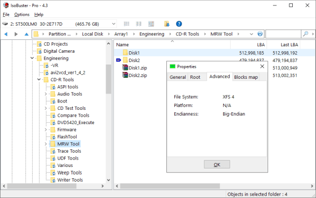The height and width of the screenshot is (198, 316).
Task: Click the IsoBuster application icon in title bar
Action: click(x=6, y=5)
